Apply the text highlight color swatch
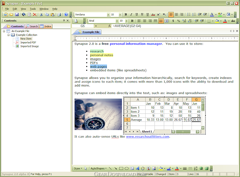Screen dimensions: 240x177 [220, 14]
